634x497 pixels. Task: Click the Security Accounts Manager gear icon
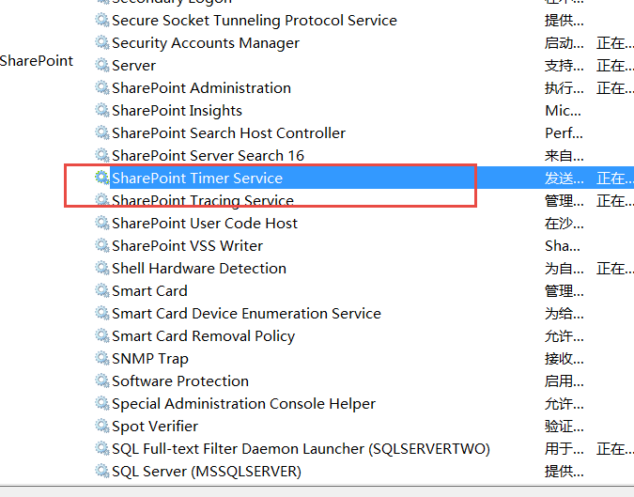tap(101, 42)
